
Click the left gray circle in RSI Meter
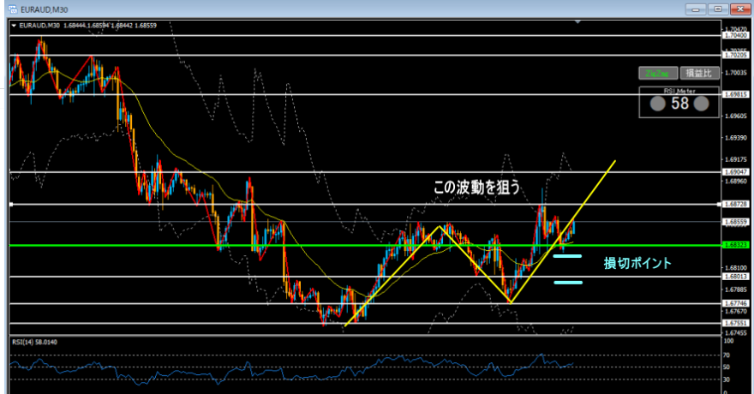coord(657,104)
